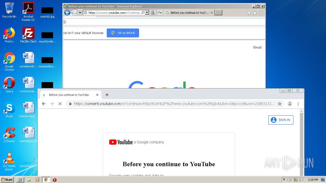The height and width of the screenshot is (183, 326).
Task: Open Windows Media Player taskbar icon
Action: (x=37, y=180)
